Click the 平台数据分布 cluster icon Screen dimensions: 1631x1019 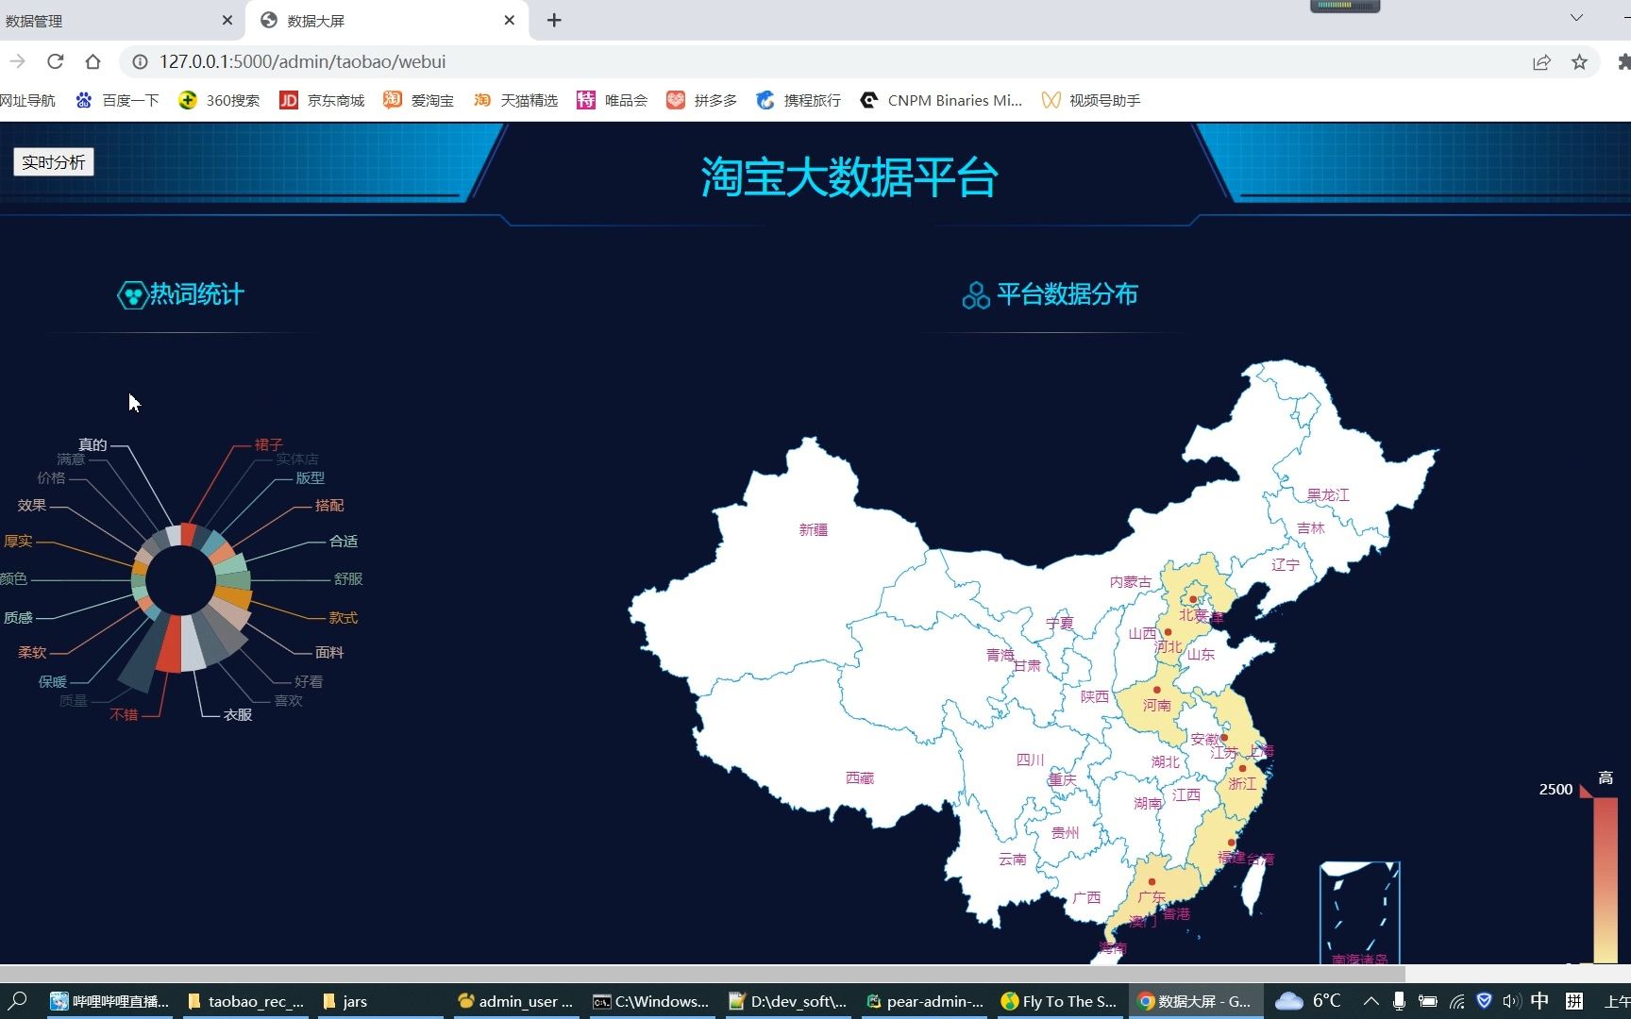point(976,295)
